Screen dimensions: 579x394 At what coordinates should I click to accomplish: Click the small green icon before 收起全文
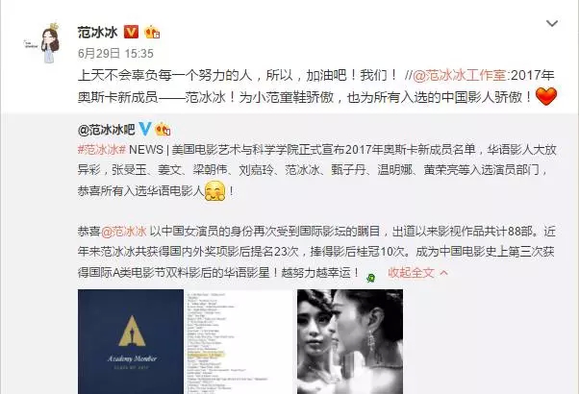pyautogui.click(x=370, y=277)
